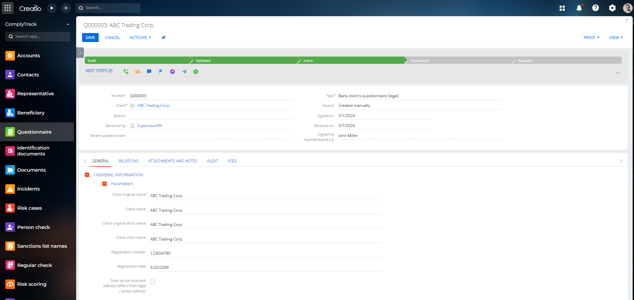Screen dimensions: 634x300
Task: Open the ABC Trading Corp. client link
Action: point(154,106)
